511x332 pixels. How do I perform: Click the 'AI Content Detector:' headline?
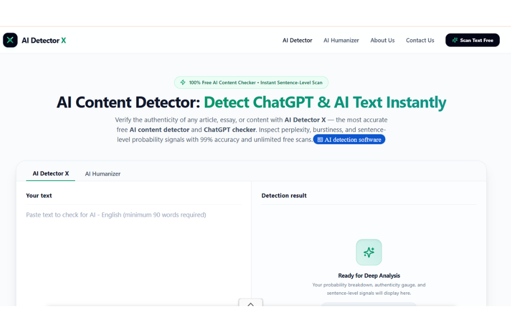click(128, 102)
